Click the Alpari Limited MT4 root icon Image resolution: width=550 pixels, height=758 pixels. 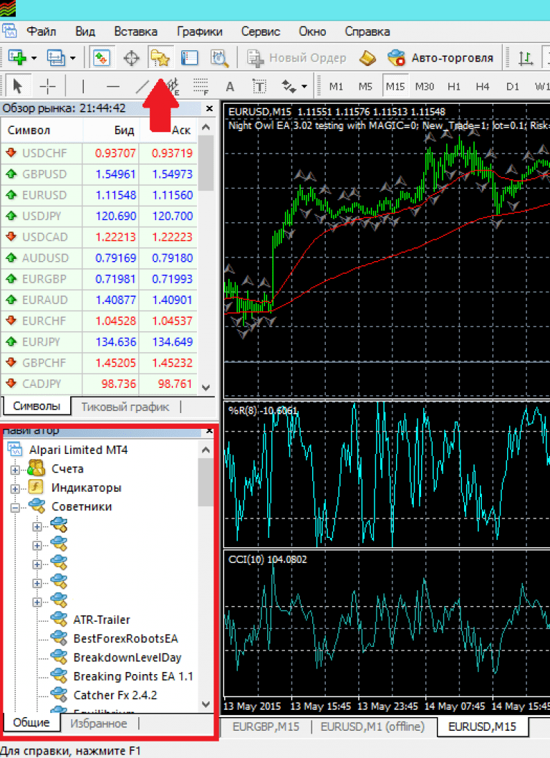pyautogui.click(x=15, y=450)
